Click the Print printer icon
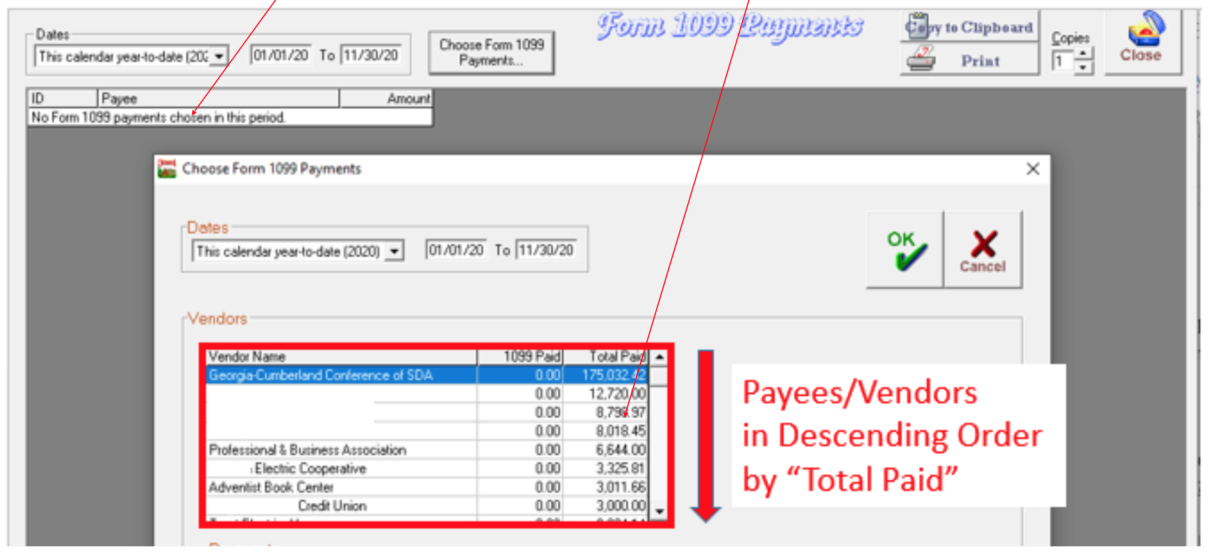 coord(921,59)
